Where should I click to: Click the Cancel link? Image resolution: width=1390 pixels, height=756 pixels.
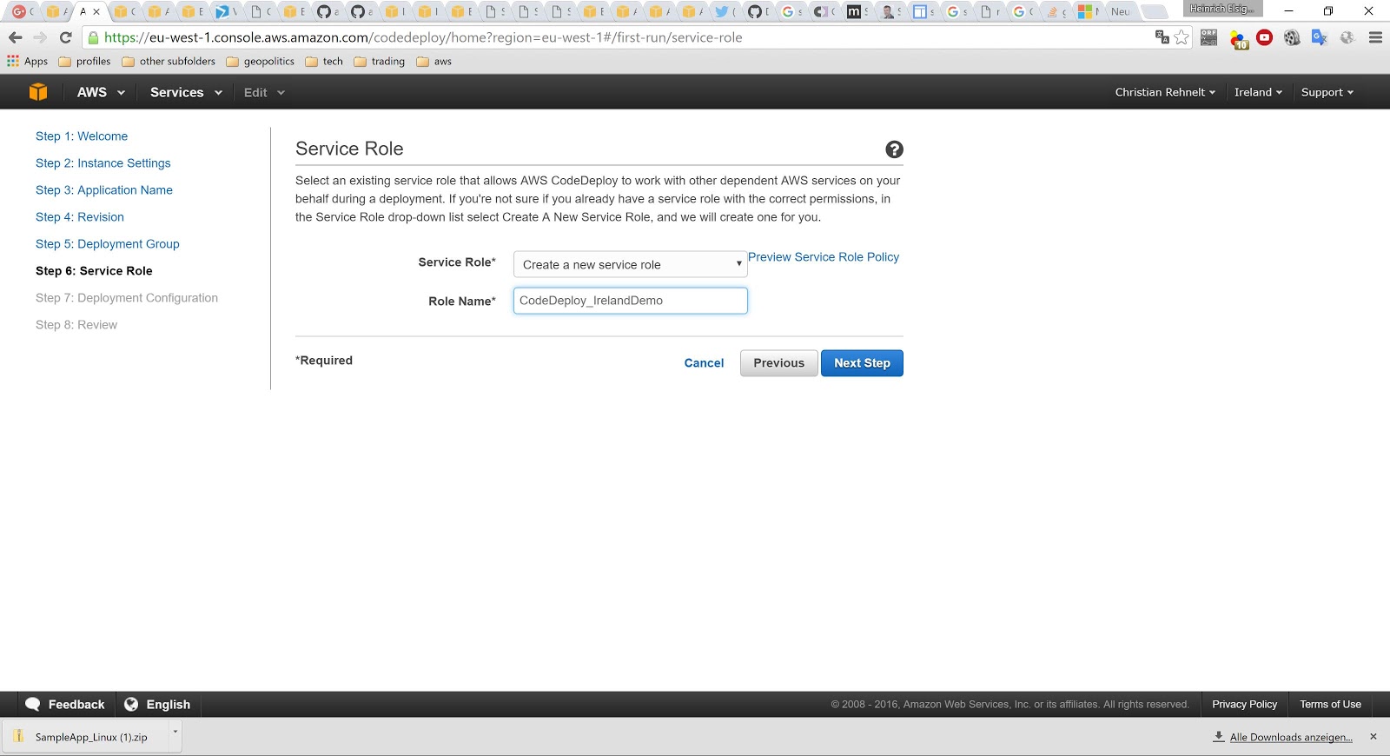704,363
